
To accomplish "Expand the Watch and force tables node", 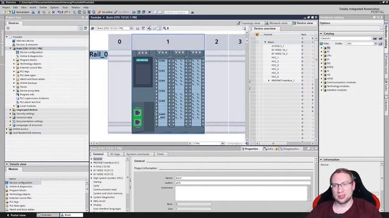I will pyautogui.click(x=14, y=79).
